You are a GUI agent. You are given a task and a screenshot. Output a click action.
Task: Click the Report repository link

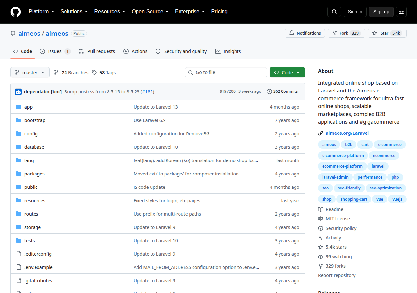(337, 275)
